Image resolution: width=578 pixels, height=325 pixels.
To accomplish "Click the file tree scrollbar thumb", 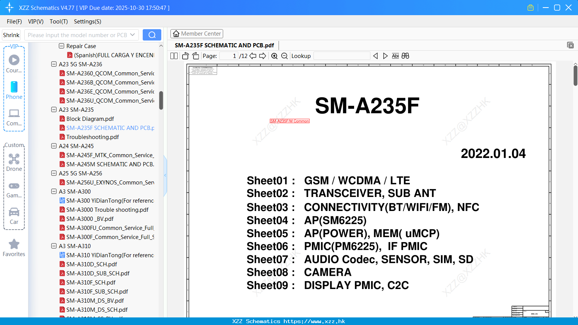I will pyautogui.click(x=161, y=100).
